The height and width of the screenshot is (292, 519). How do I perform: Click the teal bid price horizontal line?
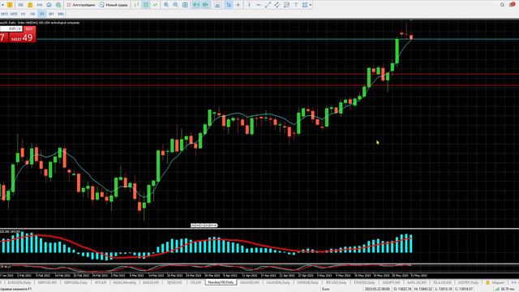[x=277, y=40]
